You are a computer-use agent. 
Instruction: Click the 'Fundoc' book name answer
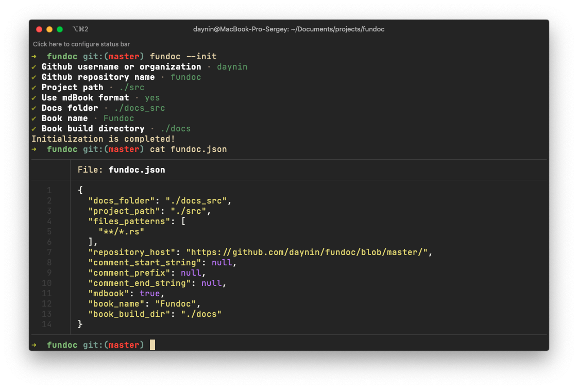118,119
